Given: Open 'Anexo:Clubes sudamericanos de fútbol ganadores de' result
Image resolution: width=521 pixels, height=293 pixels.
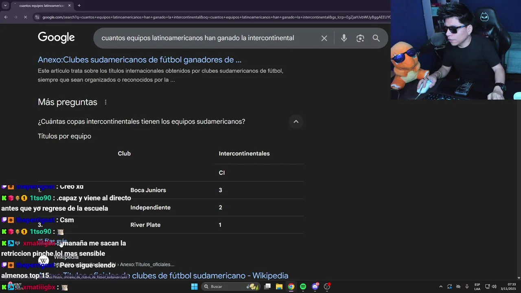Looking at the screenshot, I should (140, 60).
